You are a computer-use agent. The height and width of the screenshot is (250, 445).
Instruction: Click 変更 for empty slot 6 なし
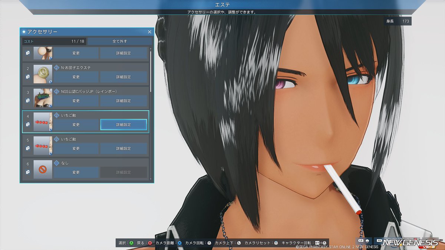[x=76, y=172]
